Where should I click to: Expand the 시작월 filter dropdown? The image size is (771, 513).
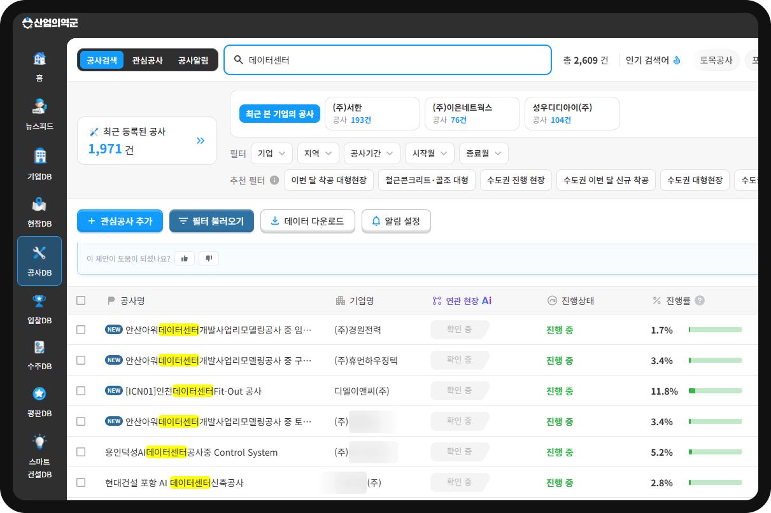pyautogui.click(x=430, y=153)
